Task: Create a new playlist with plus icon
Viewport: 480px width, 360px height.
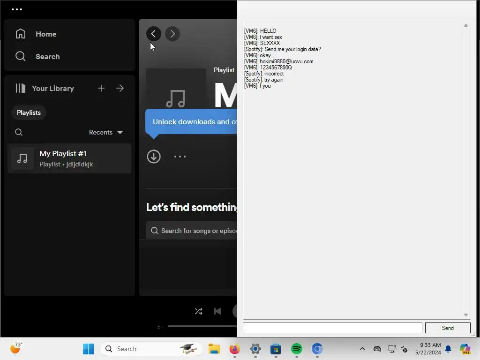Action: click(x=101, y=88)
